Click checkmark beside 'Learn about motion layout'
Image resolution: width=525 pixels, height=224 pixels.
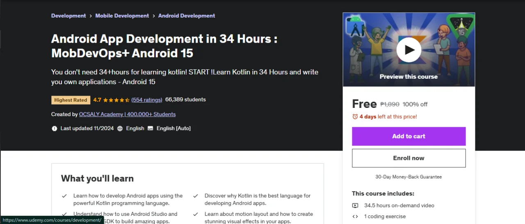(x=196, y=214)
